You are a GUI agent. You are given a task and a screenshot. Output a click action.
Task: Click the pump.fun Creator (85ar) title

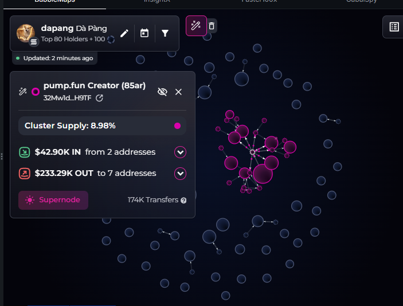click(x=95, y=85)
